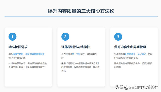
Task: Click the line 锁定用户真实诉求。
Action: click(x=18, y=58)
